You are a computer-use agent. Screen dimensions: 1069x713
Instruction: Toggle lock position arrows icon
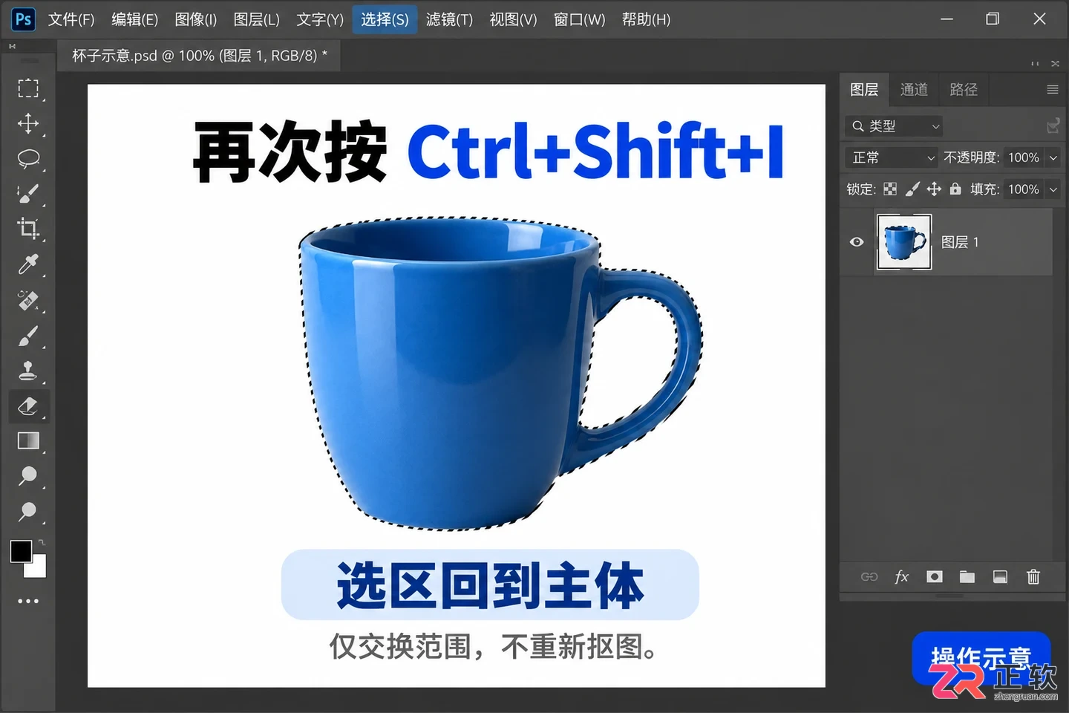tap(934, 189)
